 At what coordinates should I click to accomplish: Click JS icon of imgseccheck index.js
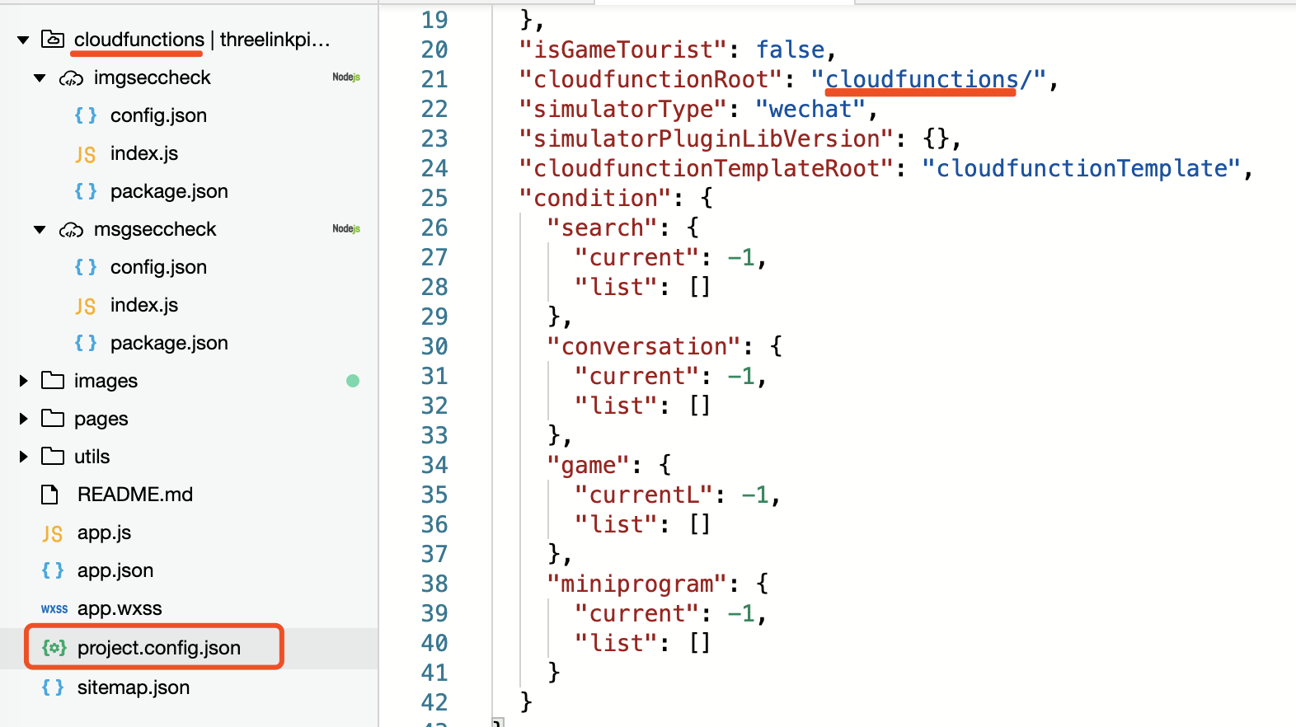pyautogui.click(x=86, y=154)
